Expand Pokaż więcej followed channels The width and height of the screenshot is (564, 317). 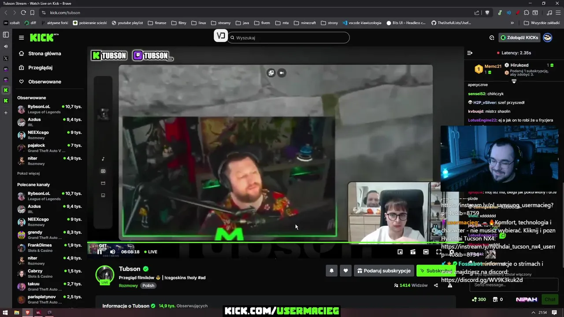click(x=28, y=173)
